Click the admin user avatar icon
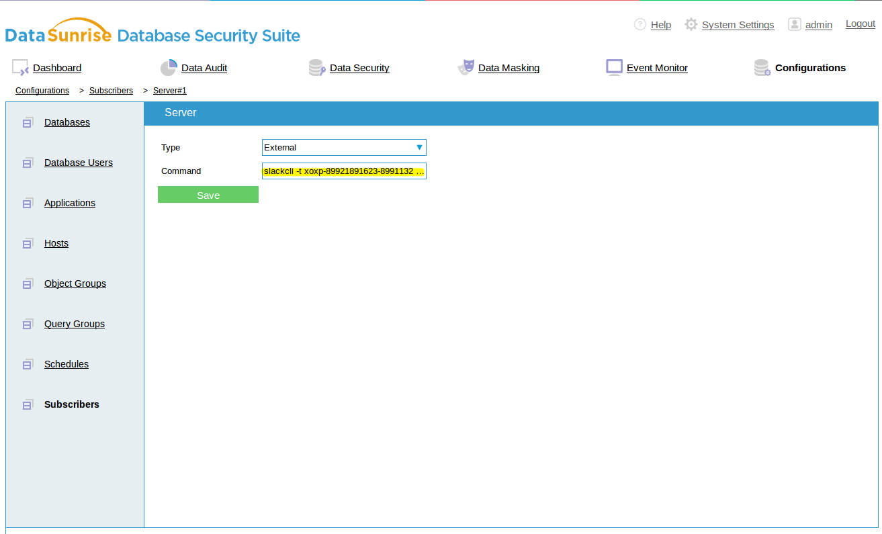This screenshot has height=534, width=882. click(x=795, y=24)
